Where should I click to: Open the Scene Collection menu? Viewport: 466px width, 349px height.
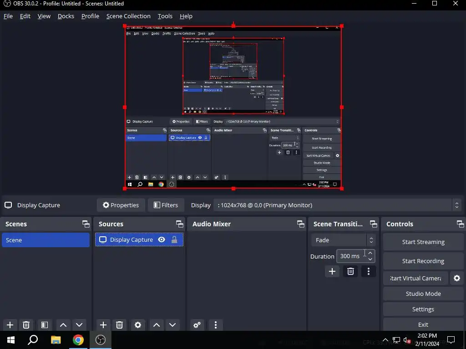(x=128, y=16)
